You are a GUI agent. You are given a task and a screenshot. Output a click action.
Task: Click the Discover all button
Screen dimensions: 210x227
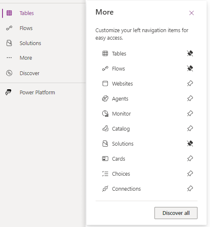coord(176,213)
